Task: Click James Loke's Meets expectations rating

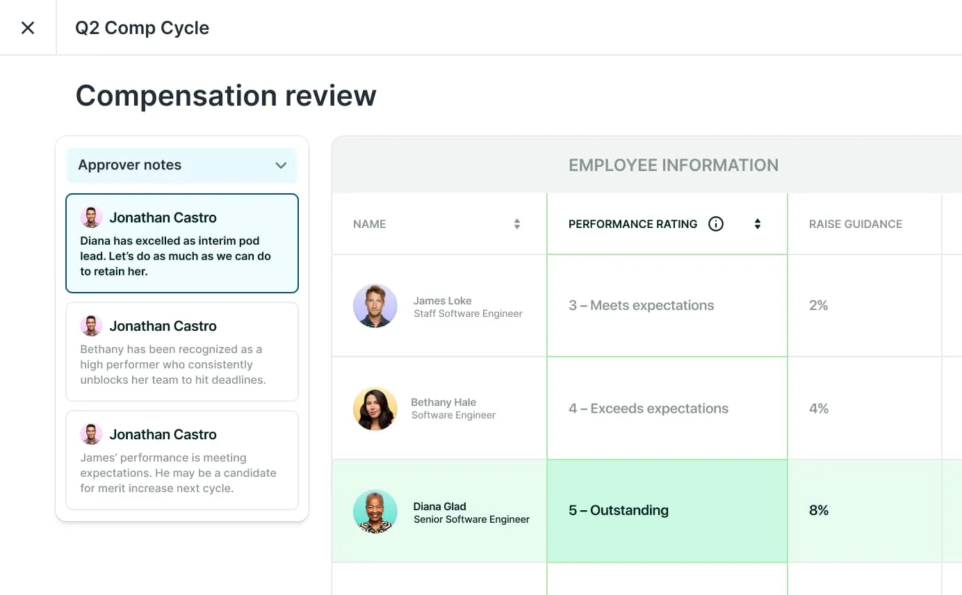Action: tap(641, 306)
